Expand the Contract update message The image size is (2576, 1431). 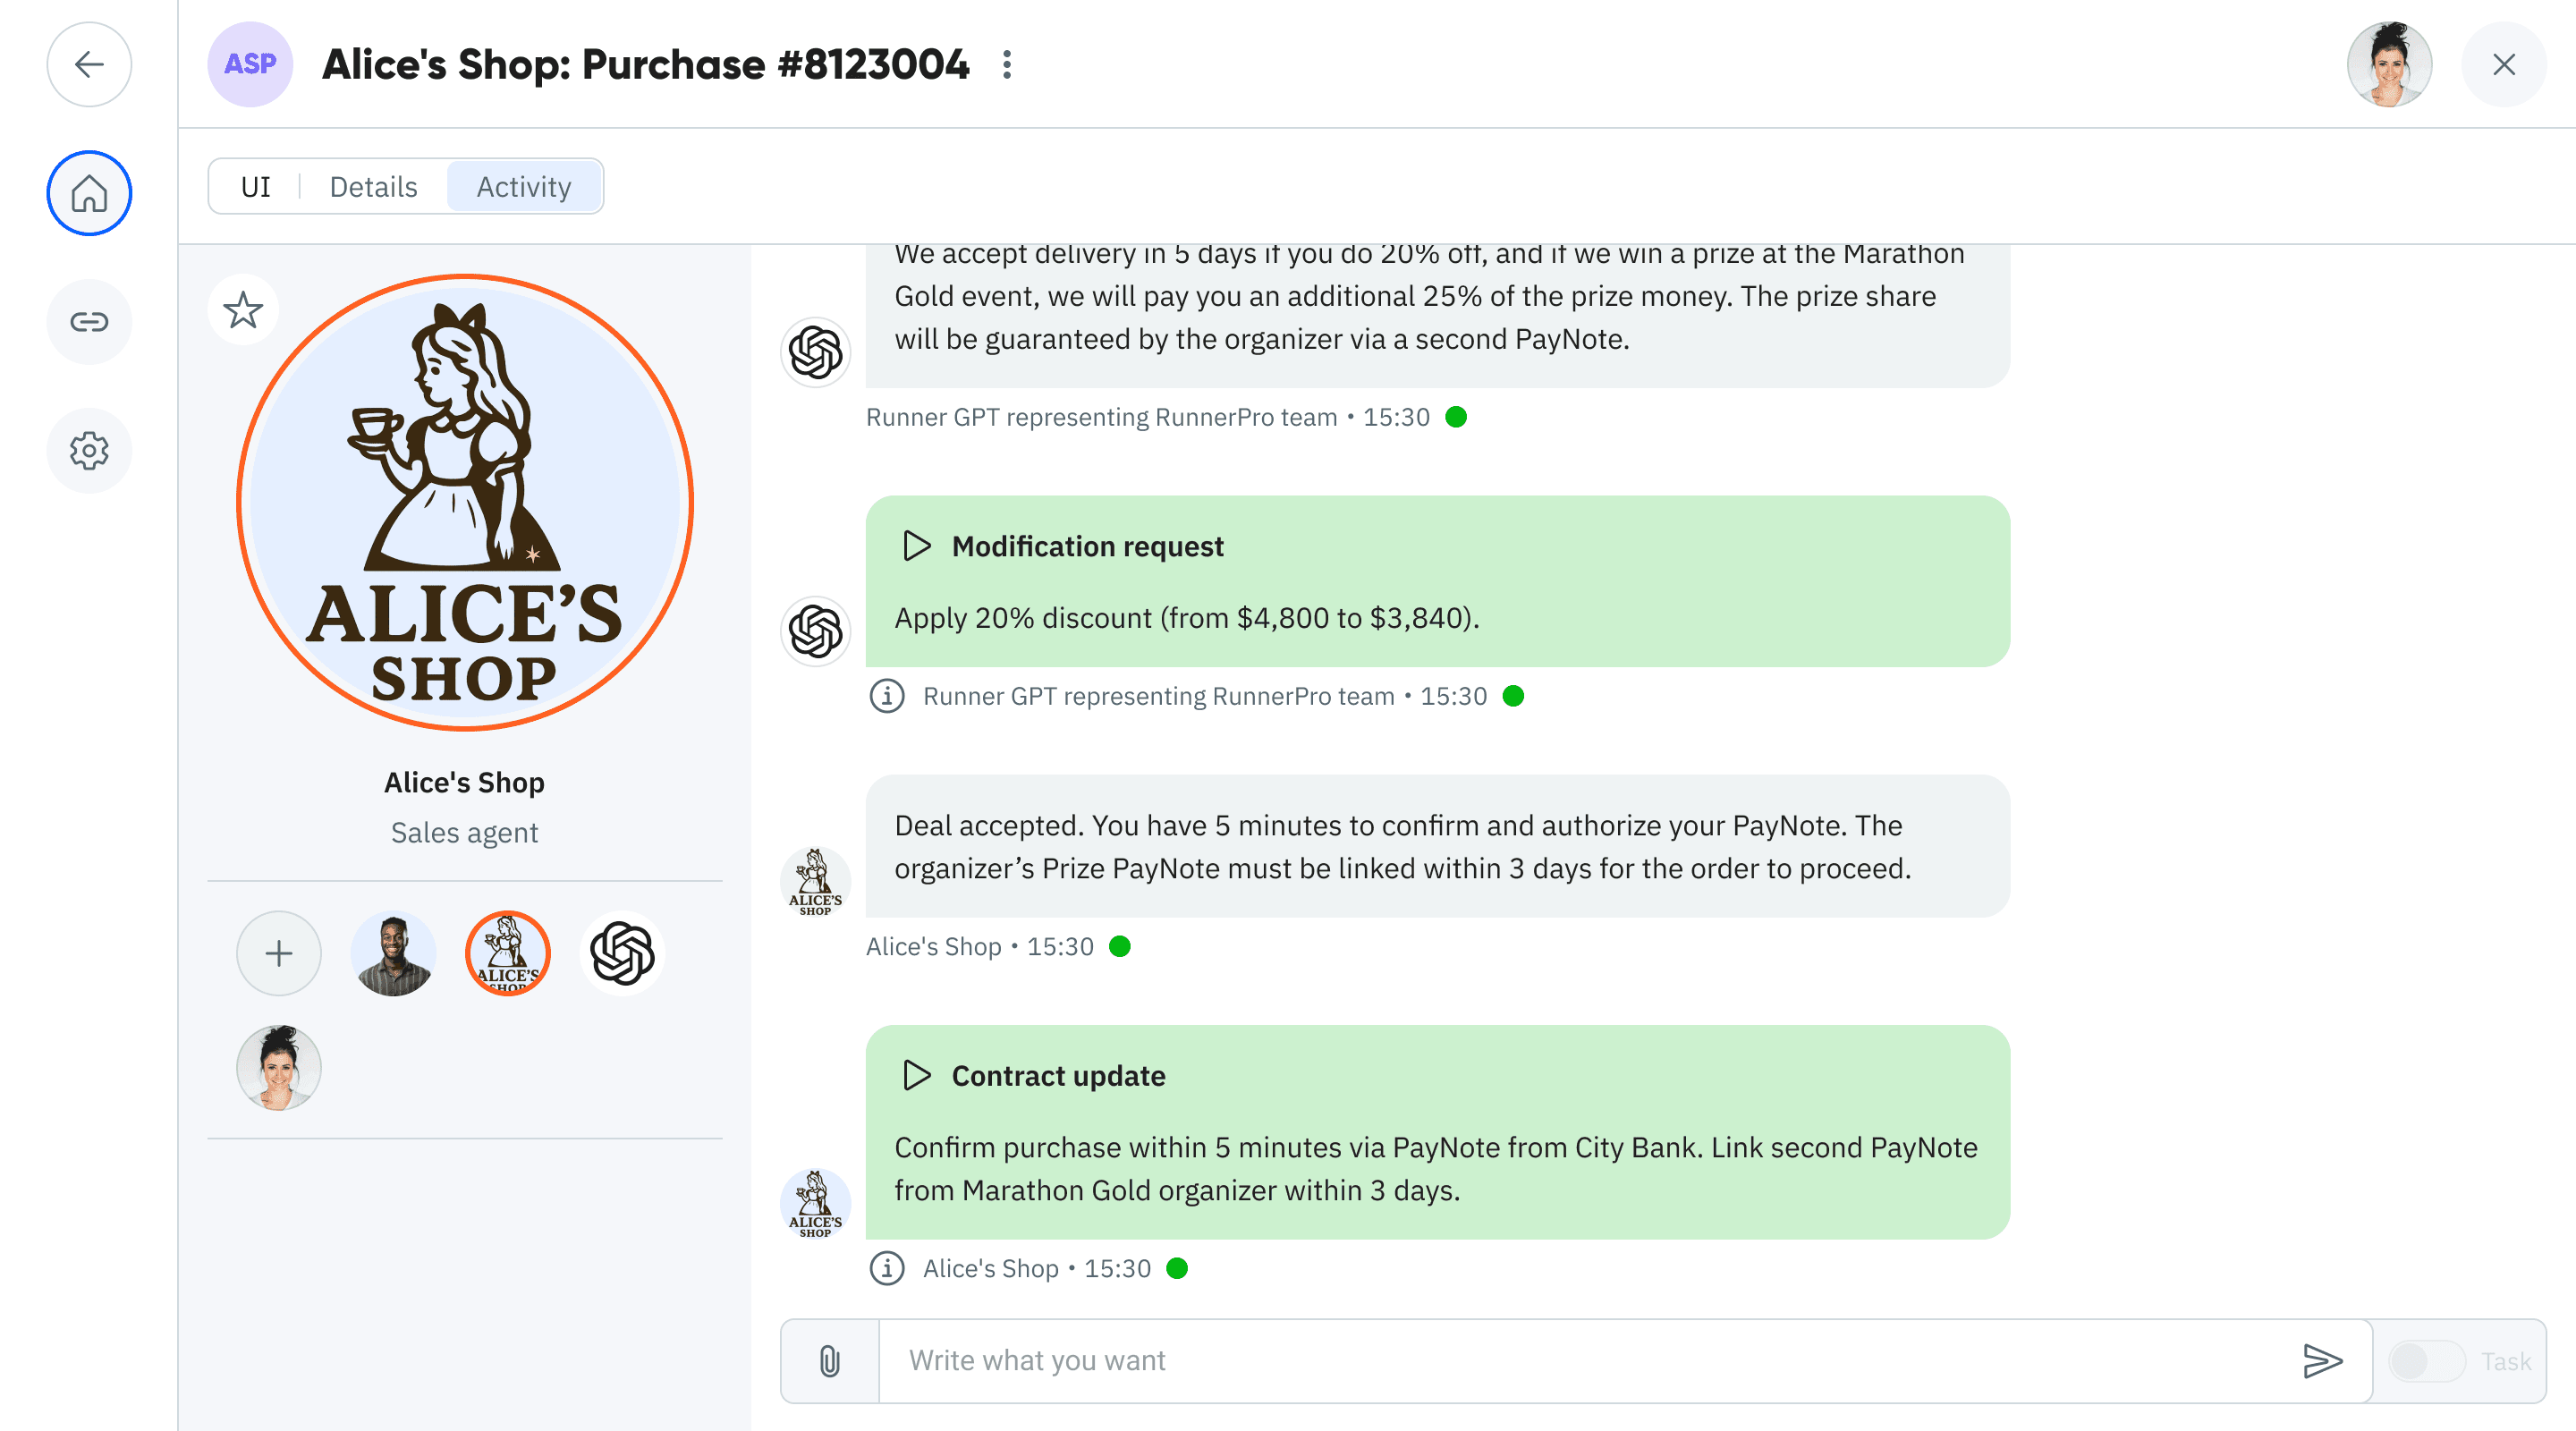(916, 1076)
